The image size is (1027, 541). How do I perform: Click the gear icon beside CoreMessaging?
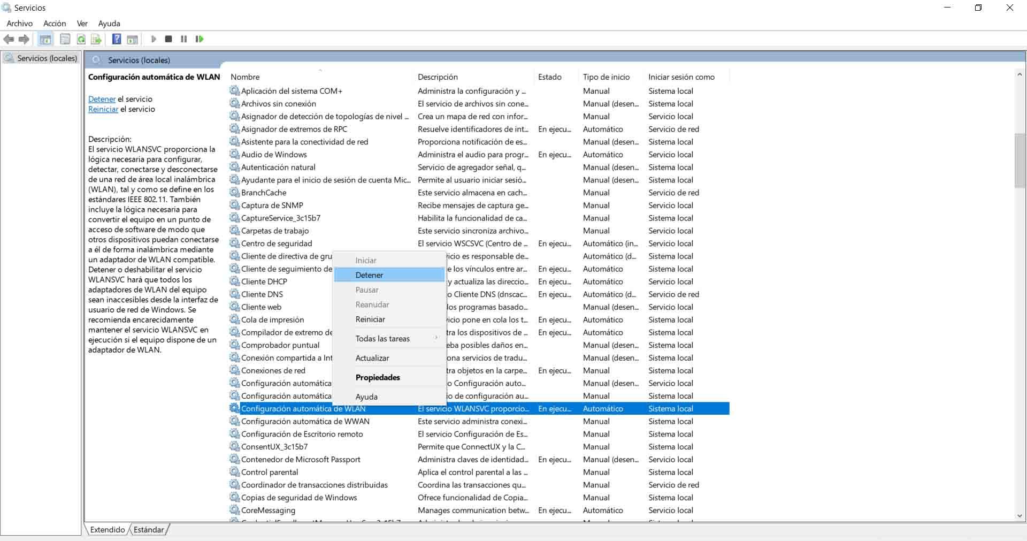(x=234, y=510)
